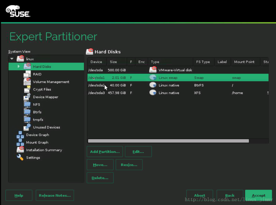
Task: Abort the installation
Action: point(200,195)
